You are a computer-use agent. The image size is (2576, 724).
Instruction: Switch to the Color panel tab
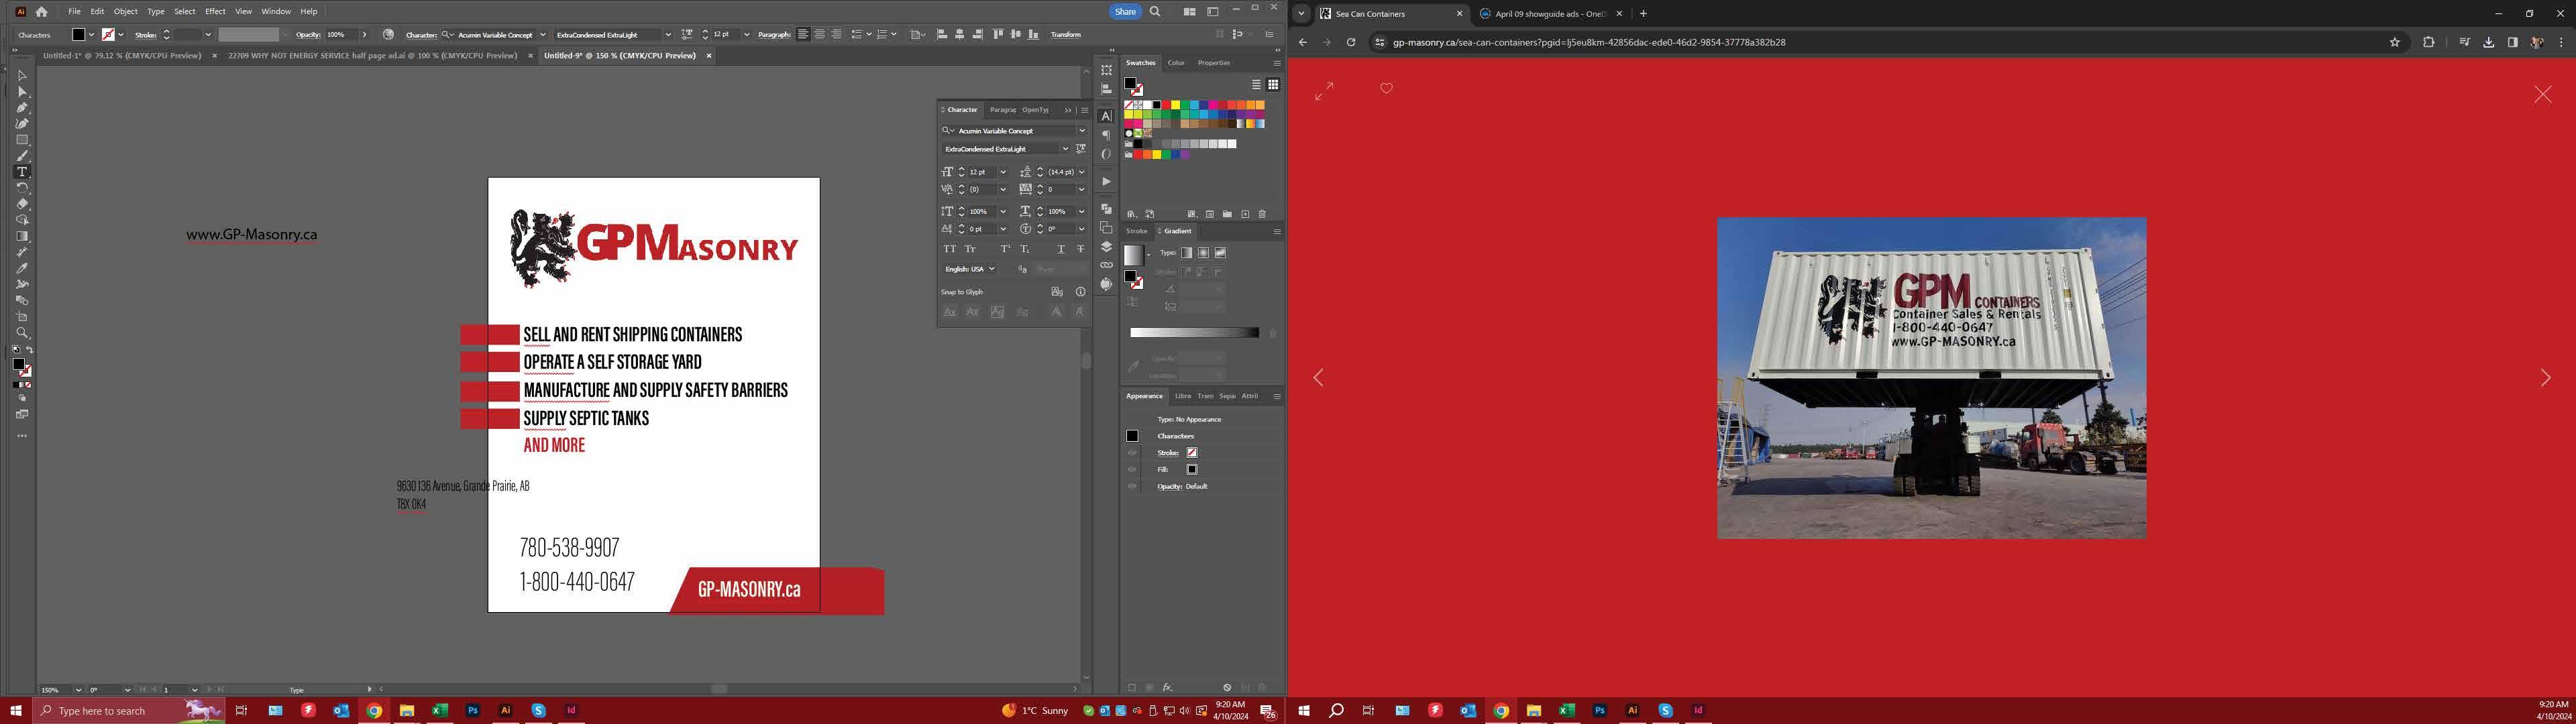coord(1176,63)
